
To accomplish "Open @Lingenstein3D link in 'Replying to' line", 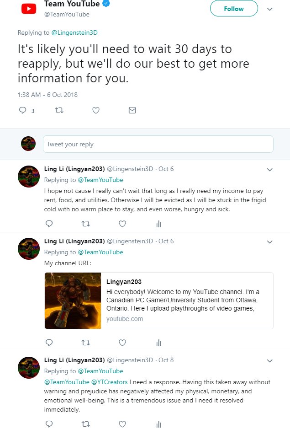I will click(74, 32).
